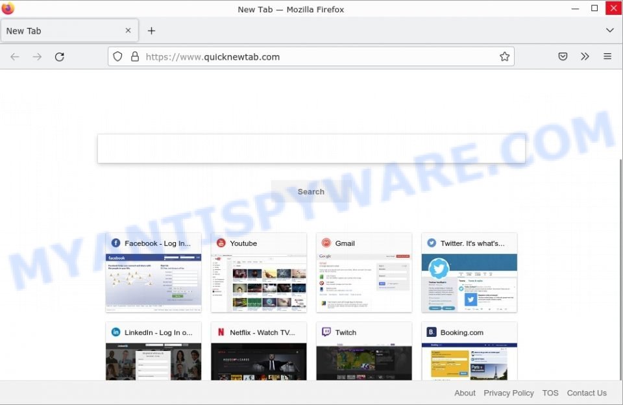
Task: Click the Twitch favicon
Action: [326, 332]
